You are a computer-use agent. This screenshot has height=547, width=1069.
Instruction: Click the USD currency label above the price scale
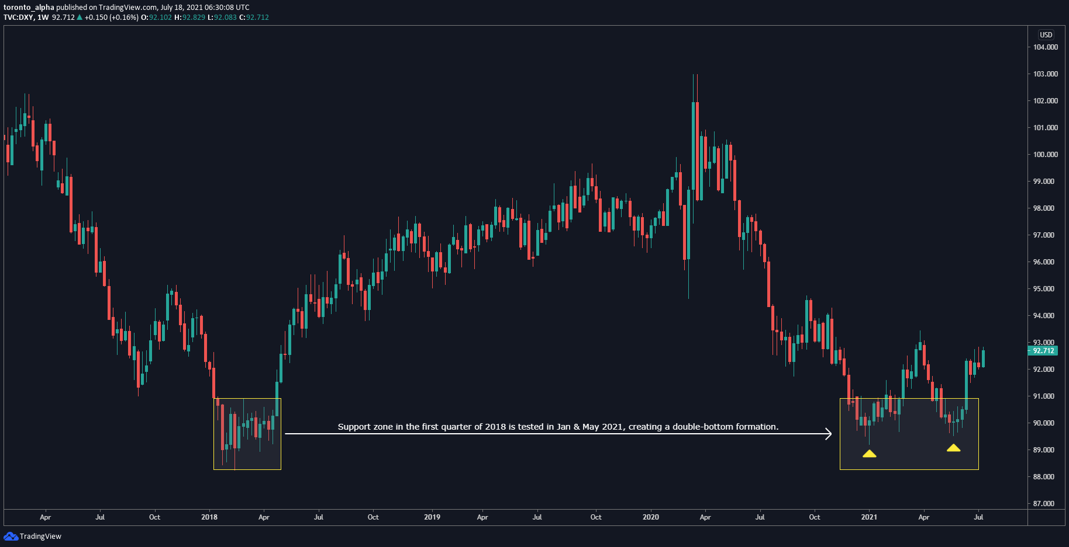(x=1046, y=34)
